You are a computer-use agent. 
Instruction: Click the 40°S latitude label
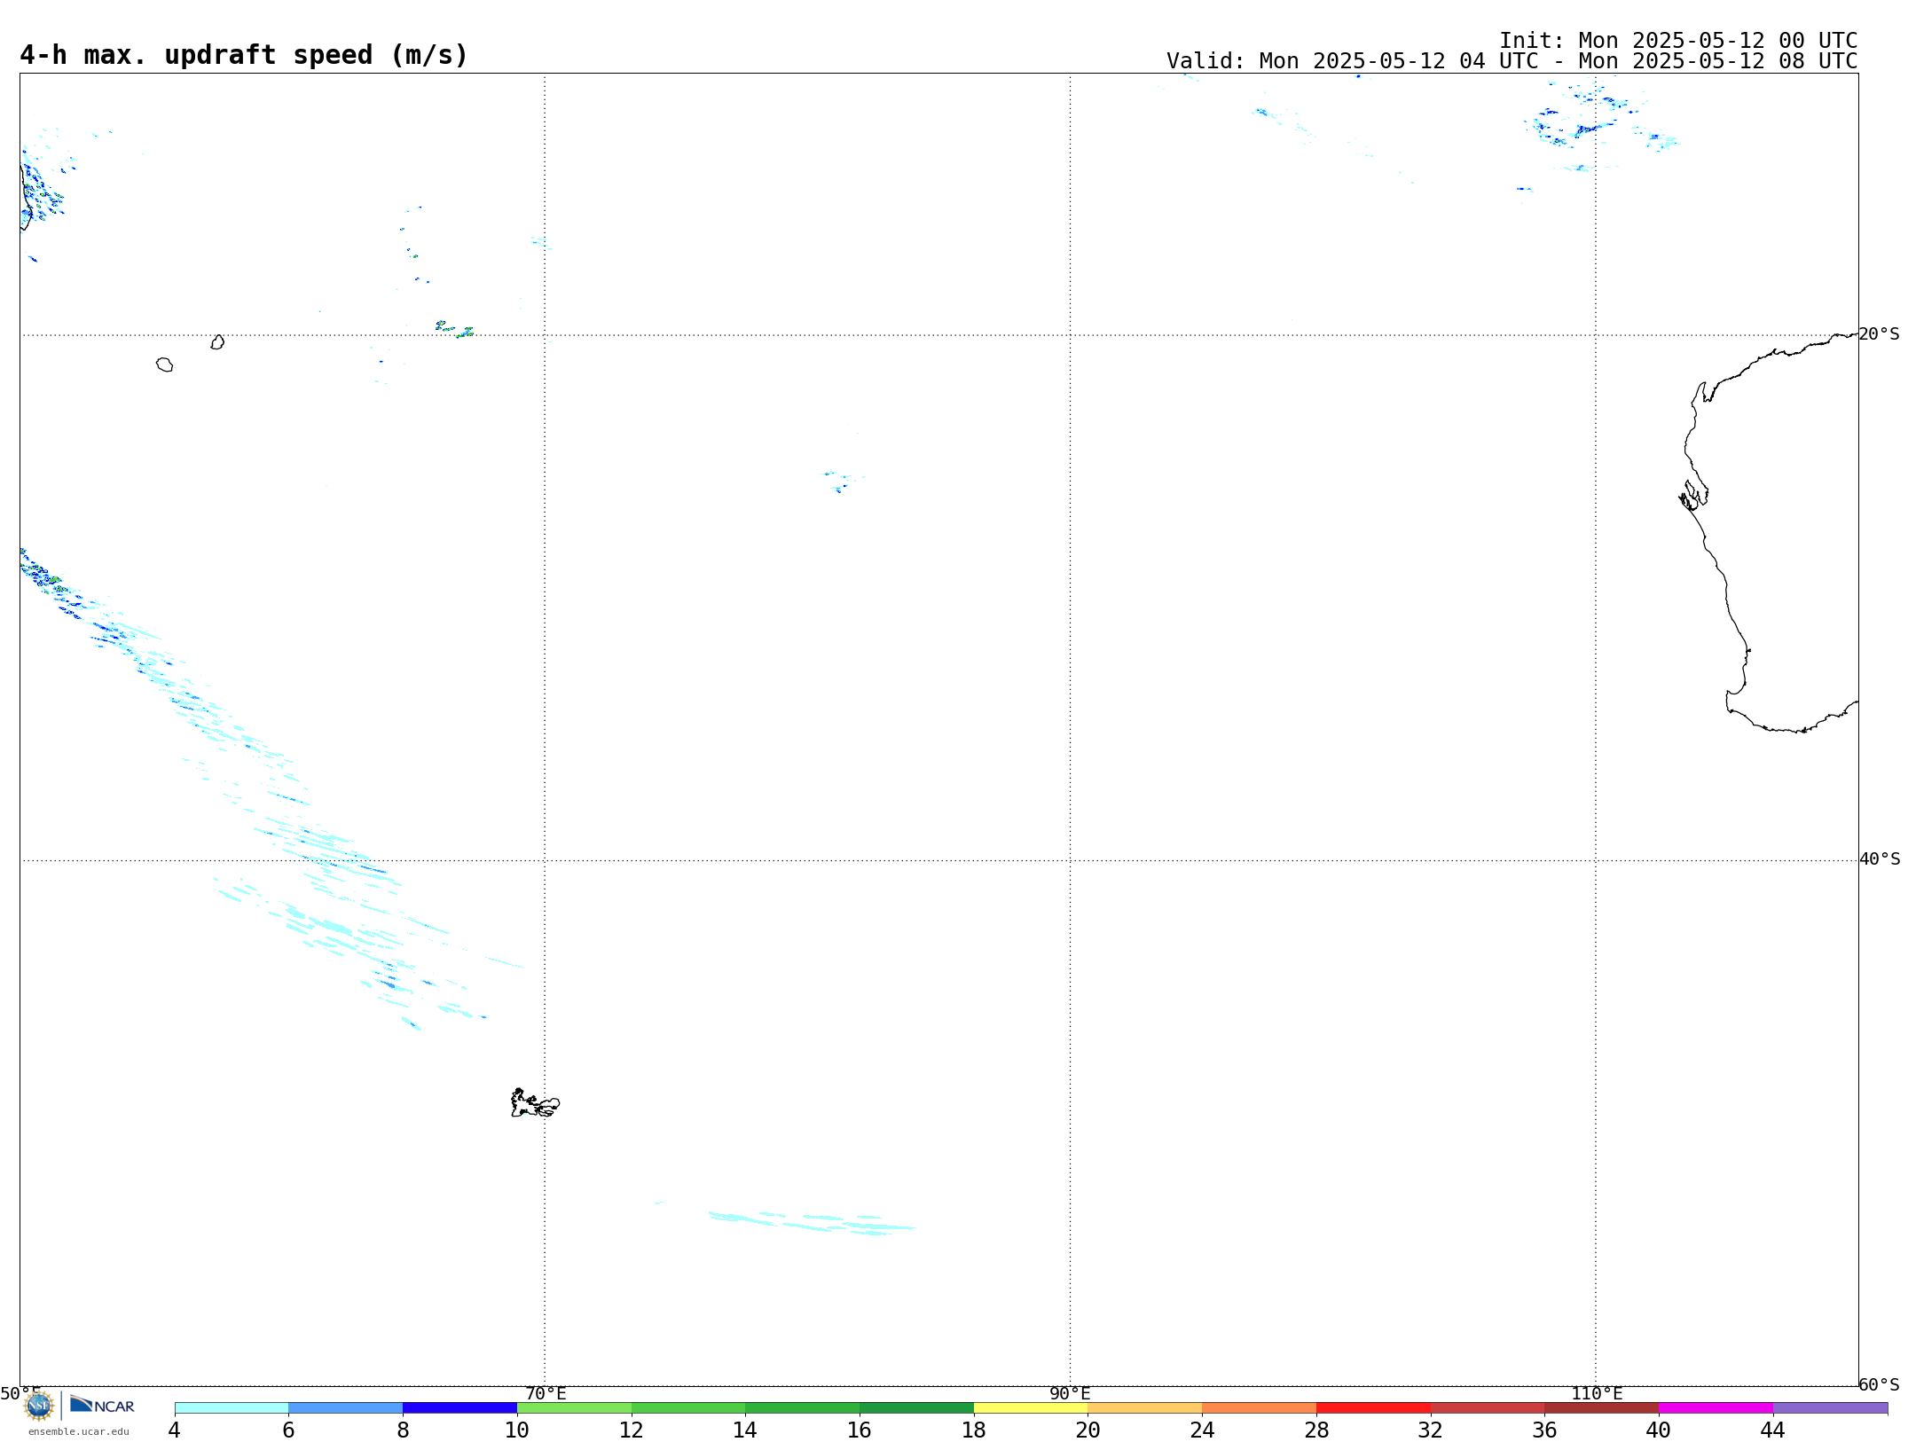[1879, 859]
